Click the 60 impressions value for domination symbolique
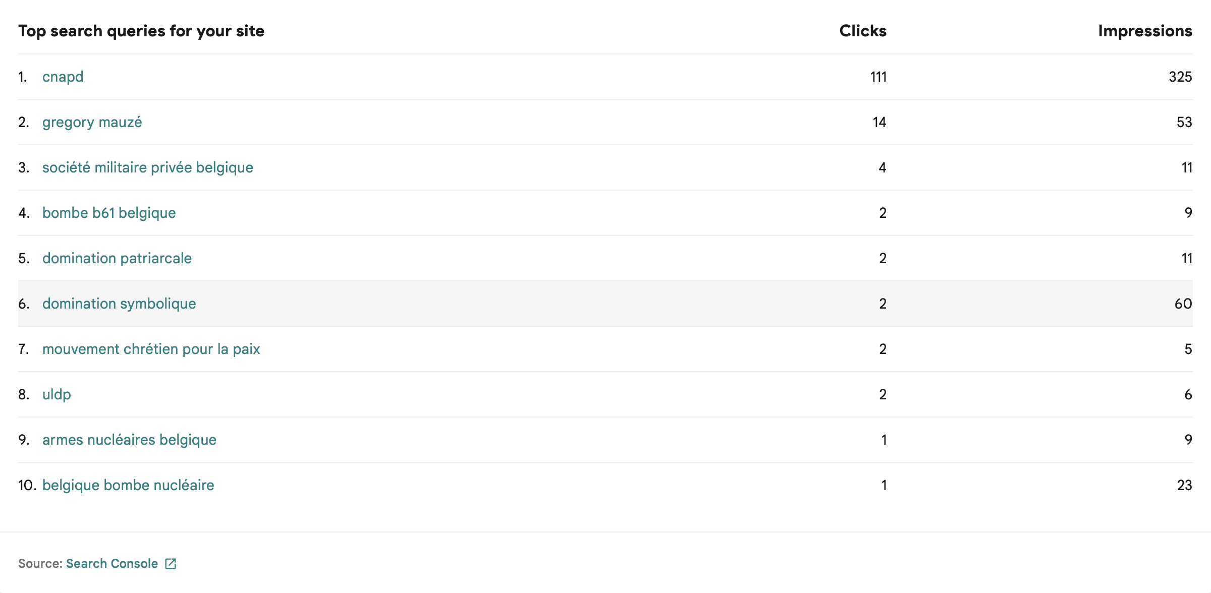This screenshot has height=593, width=1211. tap(1183, 304)
